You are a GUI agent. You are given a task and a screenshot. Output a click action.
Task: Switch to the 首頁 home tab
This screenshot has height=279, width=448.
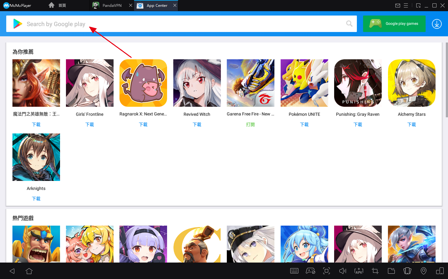coord(58,5)
